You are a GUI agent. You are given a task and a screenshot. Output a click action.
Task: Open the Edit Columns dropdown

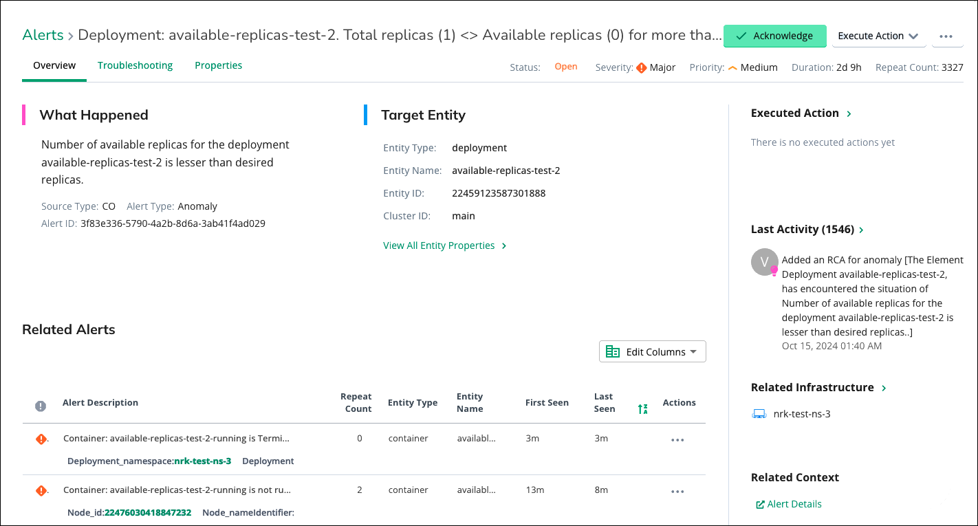pos(652,352)
